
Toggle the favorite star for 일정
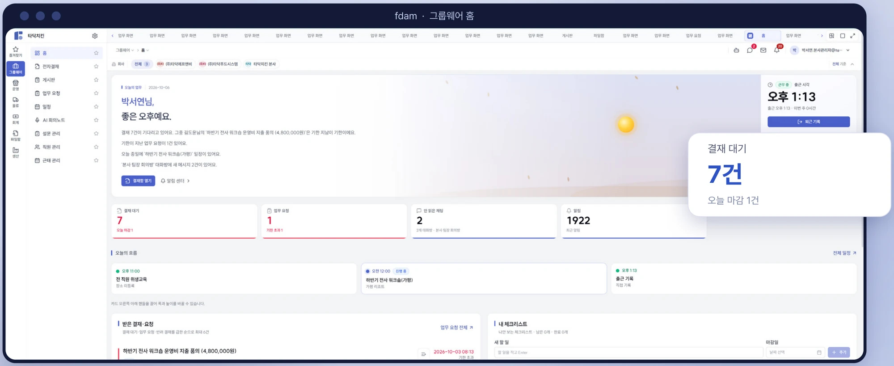[x=96, y=106]
